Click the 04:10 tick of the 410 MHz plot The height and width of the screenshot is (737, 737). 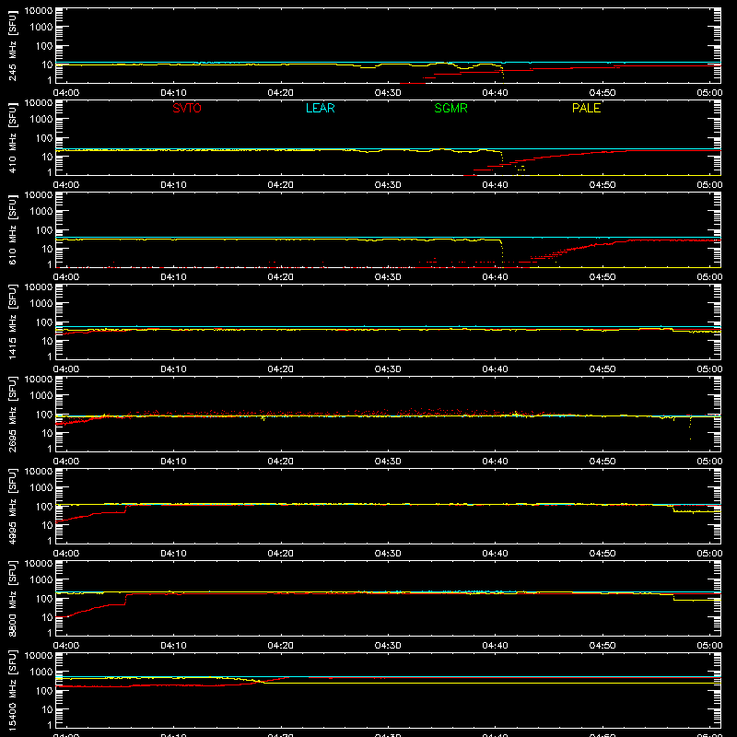pyautogui.click(x=173, y=185)
